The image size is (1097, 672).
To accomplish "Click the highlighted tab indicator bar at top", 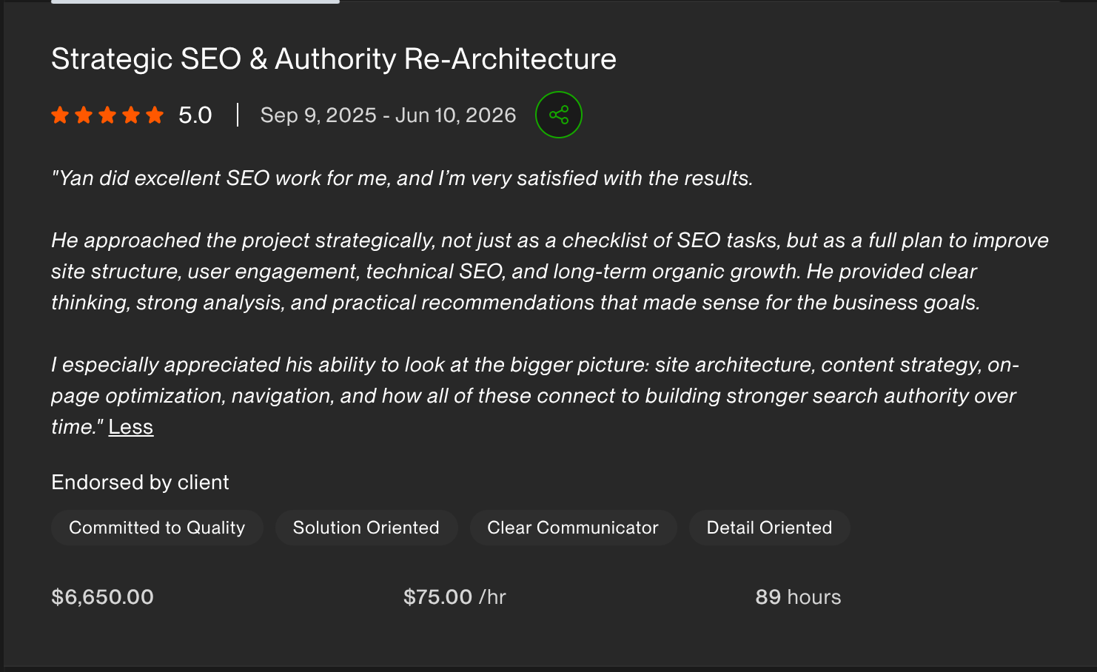I will pyautogui.click(x=195, y=1).
